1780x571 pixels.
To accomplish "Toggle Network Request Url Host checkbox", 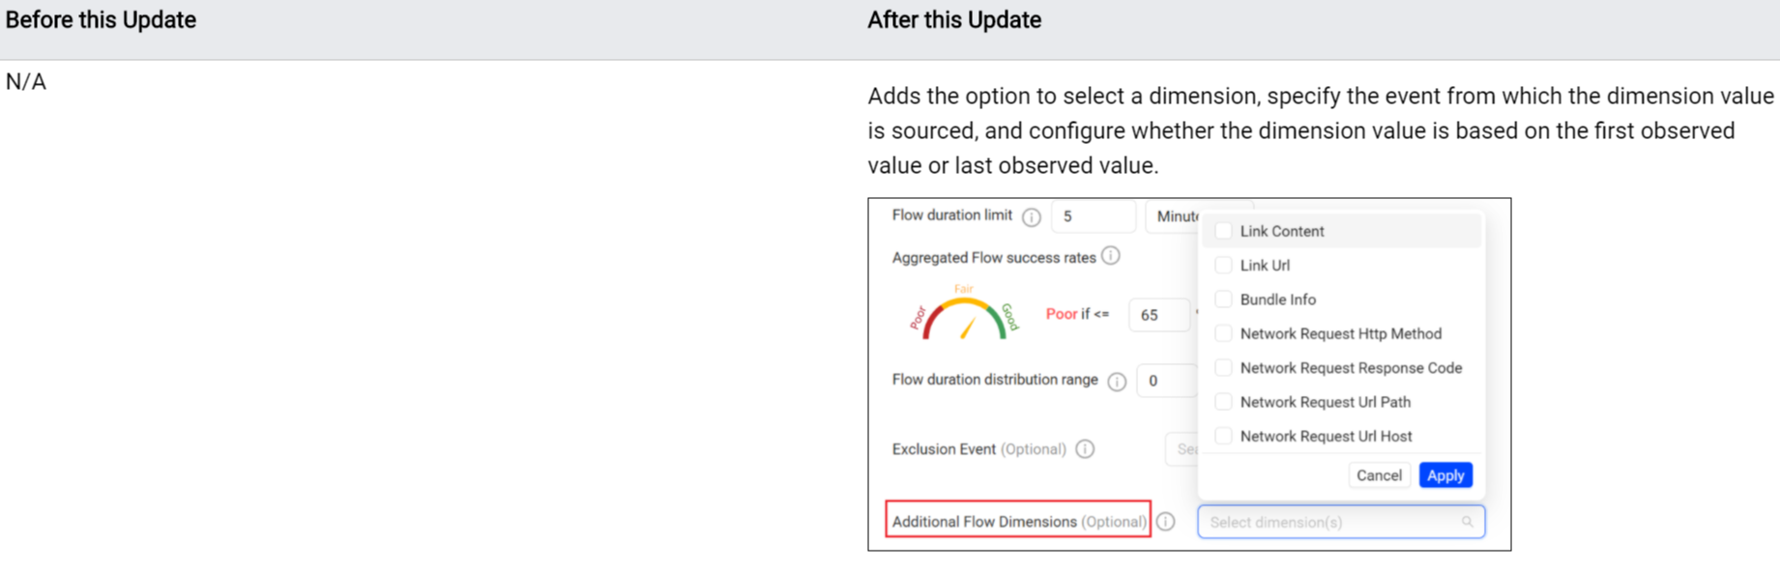I will click(1223, 436).
